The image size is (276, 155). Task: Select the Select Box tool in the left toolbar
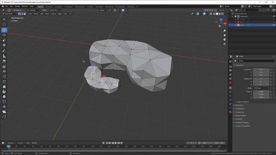coord(4,19)
